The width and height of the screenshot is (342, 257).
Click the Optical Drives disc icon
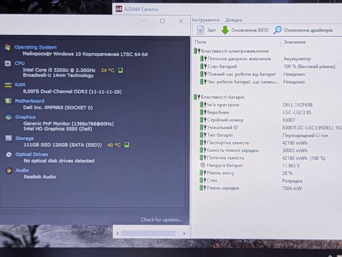click(9, 155)
